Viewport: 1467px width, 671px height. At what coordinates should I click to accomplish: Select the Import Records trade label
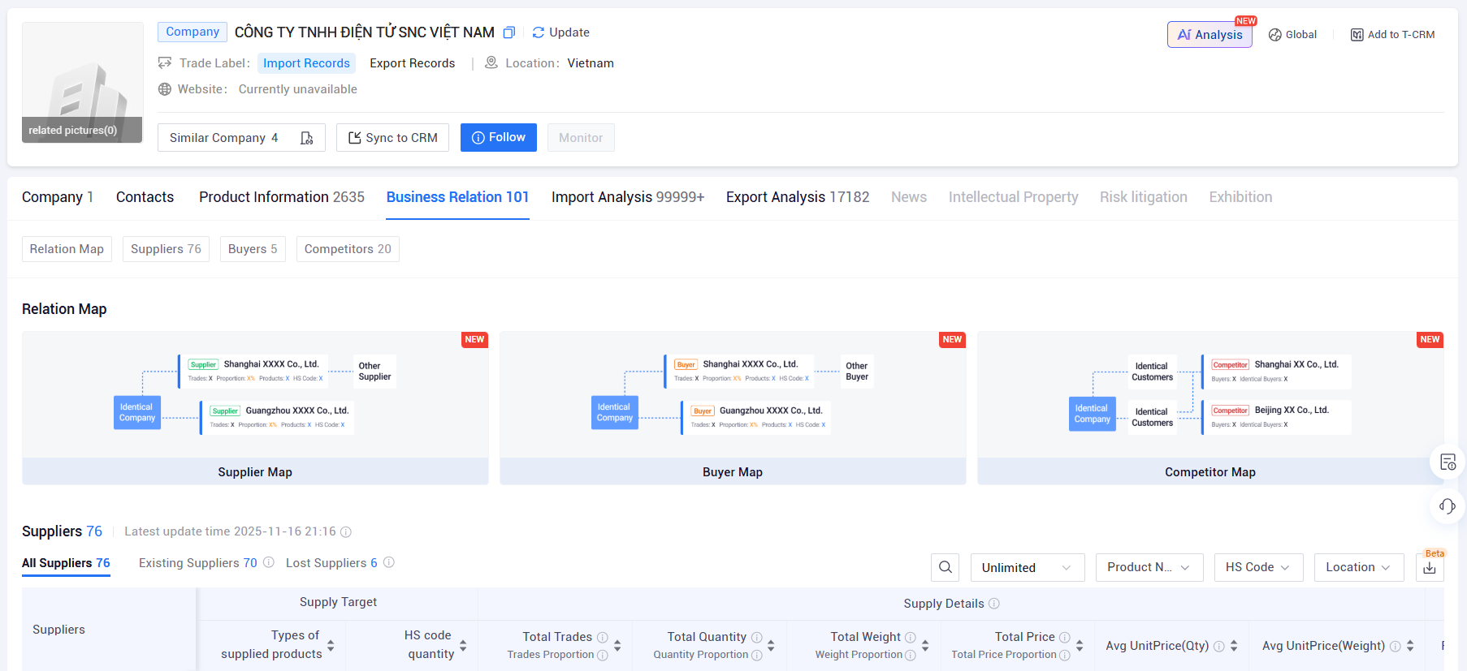[306, 63]
